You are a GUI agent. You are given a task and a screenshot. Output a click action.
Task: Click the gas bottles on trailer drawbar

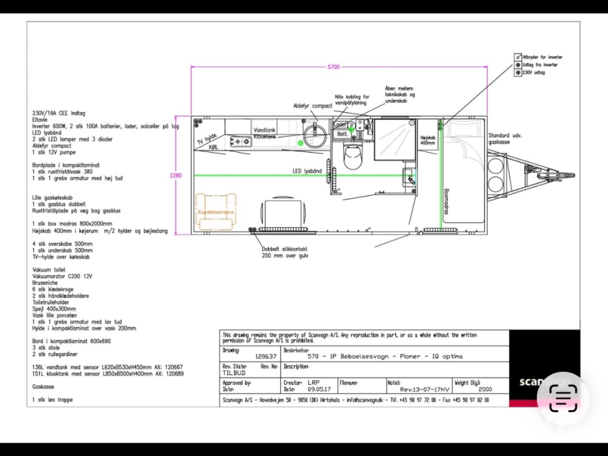[497, 174]
